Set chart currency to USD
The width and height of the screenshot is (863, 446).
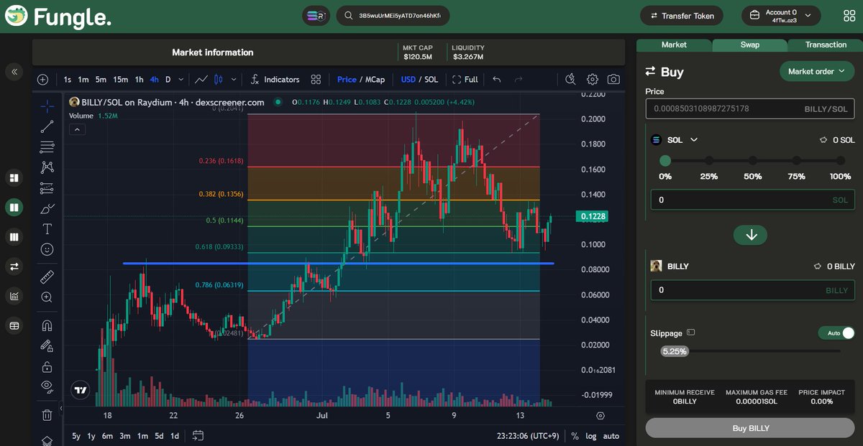pos(408,80)
